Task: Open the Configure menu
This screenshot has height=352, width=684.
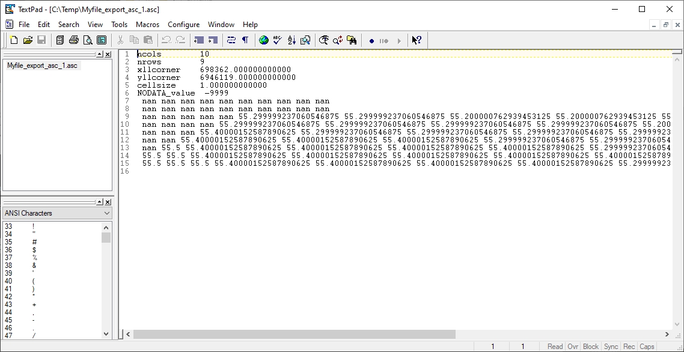Action: click(x=183, y=25)
